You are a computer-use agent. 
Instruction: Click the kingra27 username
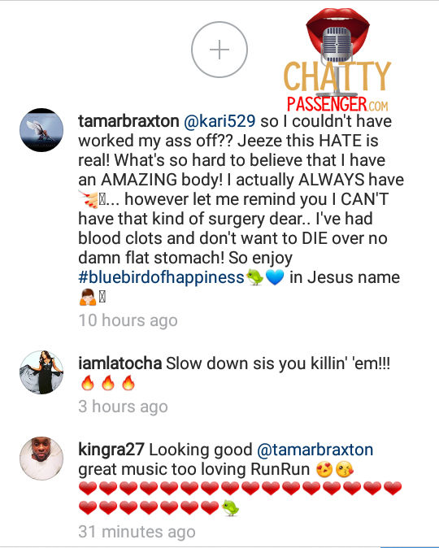(x=111, y=450)
